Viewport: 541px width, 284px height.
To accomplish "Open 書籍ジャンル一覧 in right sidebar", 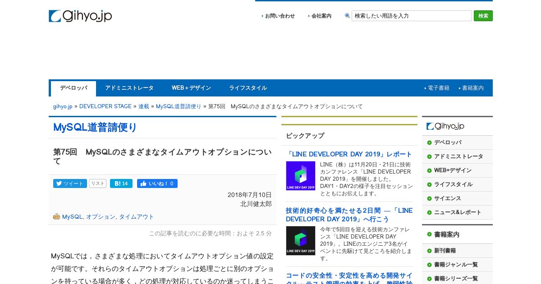I will coord(456,265).
